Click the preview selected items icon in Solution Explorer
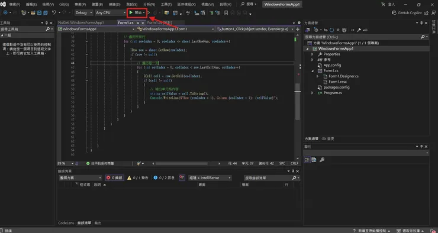Screen dimensions: 438x233 (365, 30)
